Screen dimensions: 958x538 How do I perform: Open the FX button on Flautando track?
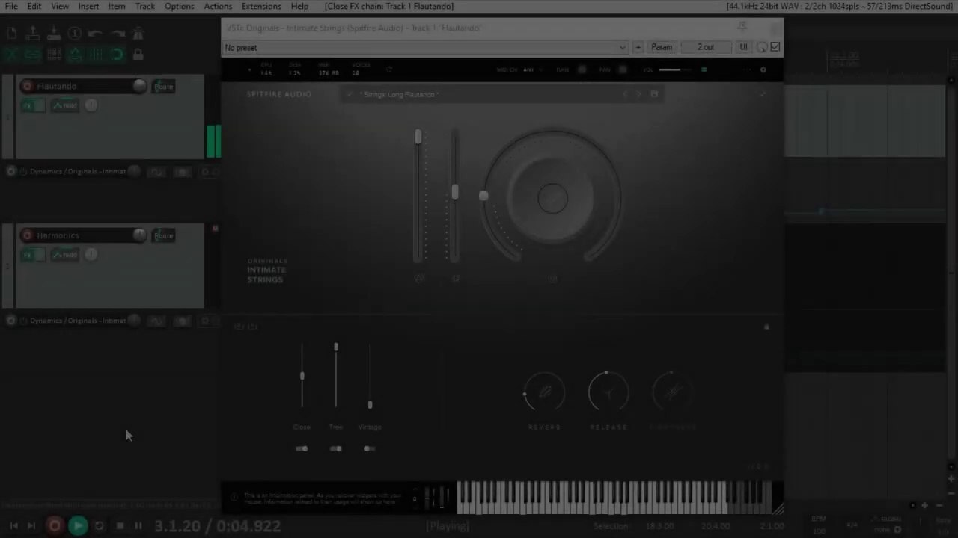click(28, 105)
